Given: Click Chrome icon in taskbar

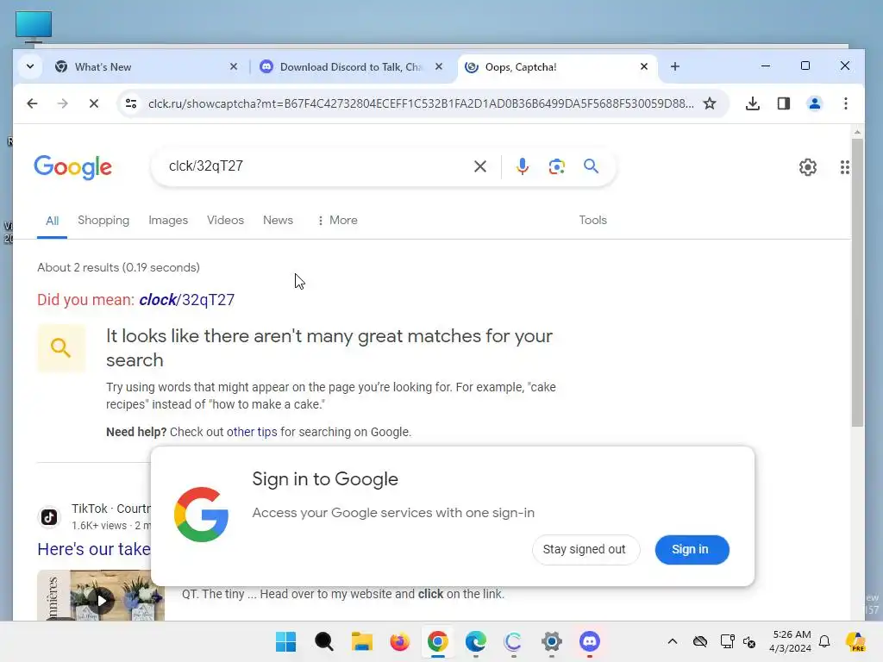Looking at the screenshot, I should [x=437, y=641].
